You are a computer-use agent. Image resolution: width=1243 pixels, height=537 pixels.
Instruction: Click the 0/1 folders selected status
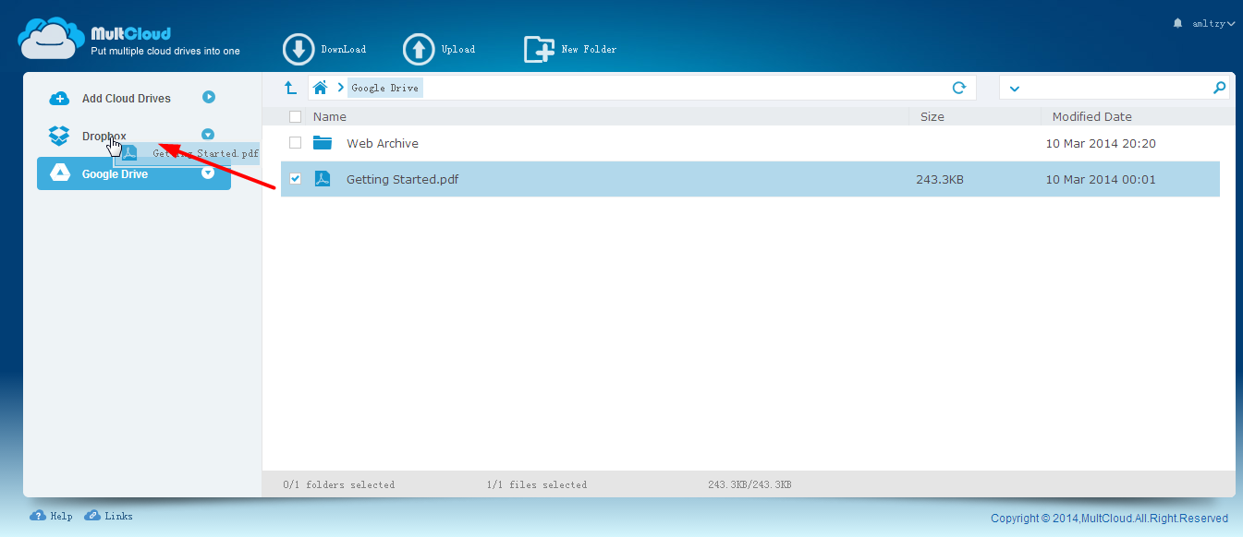[339, 484]
